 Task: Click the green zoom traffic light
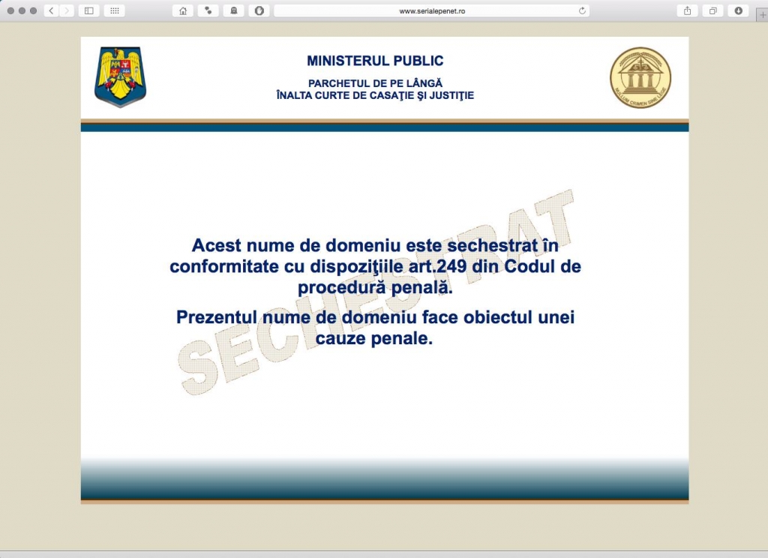[x=33, y=10]
